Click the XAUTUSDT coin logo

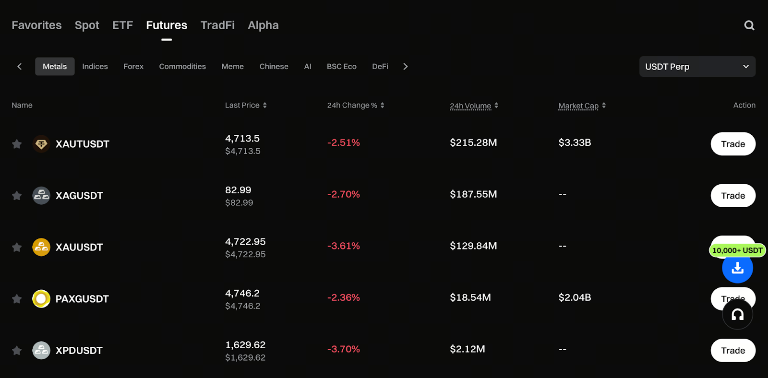(x=41, y=144)
